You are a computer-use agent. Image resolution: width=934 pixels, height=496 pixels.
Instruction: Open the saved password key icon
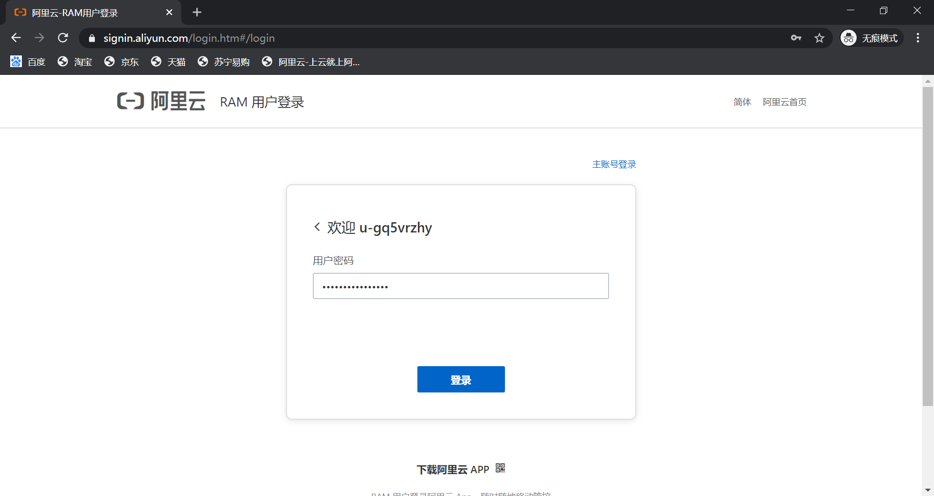point(796,38)
